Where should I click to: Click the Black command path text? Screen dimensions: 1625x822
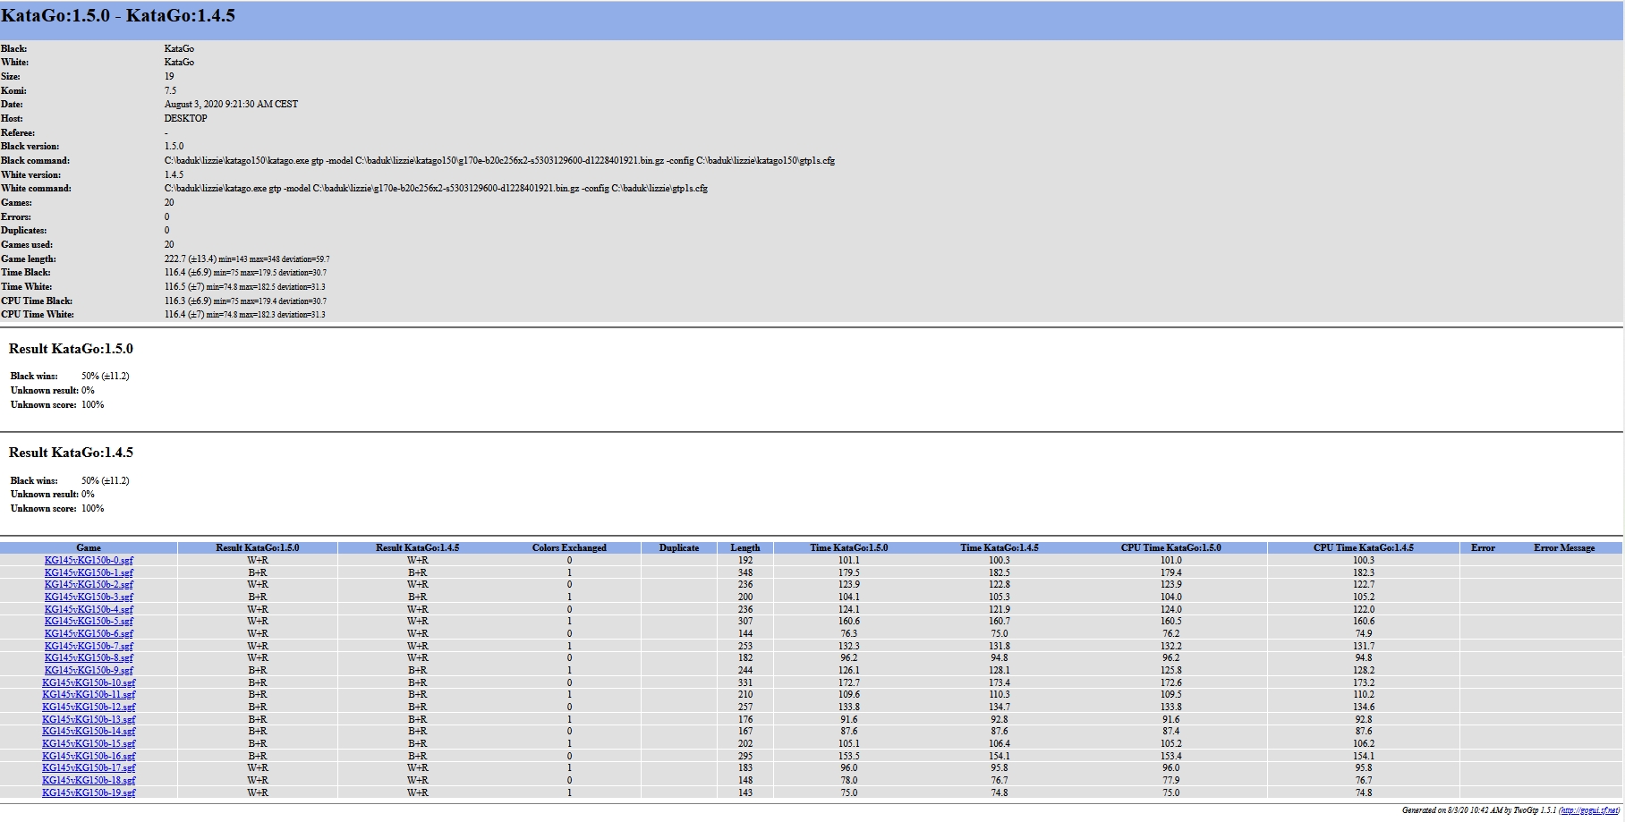498,161
